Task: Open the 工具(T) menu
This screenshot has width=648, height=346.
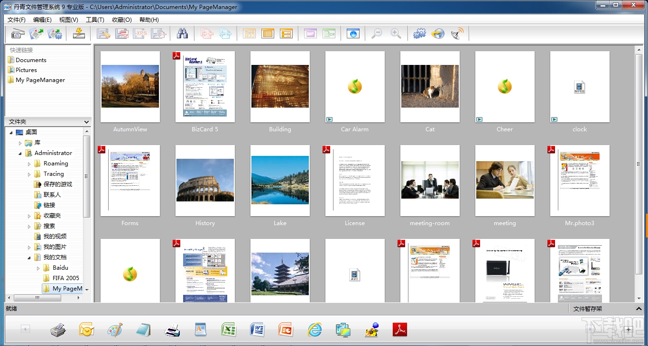Action: click(95, 20)
